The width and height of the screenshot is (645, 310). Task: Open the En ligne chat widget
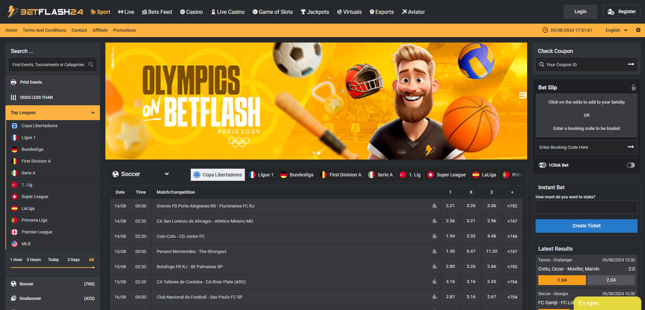click(x=607, y=303)
